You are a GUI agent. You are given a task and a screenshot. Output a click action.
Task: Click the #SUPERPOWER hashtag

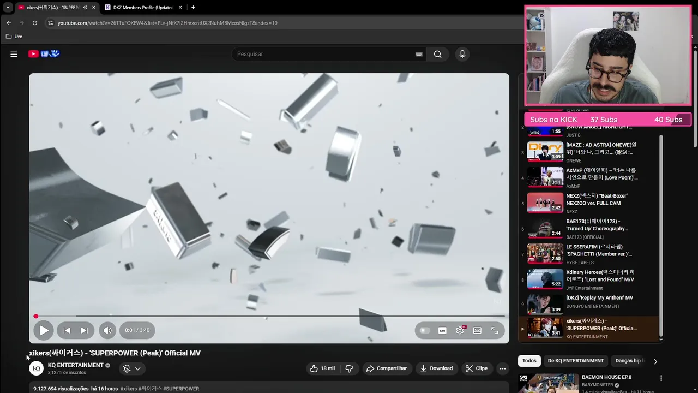click(x=181, y=389)
